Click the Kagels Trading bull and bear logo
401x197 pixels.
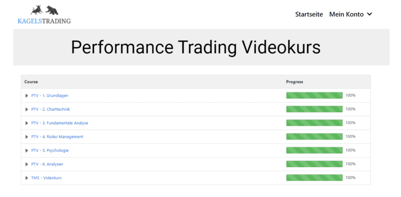tap(44, 15)
